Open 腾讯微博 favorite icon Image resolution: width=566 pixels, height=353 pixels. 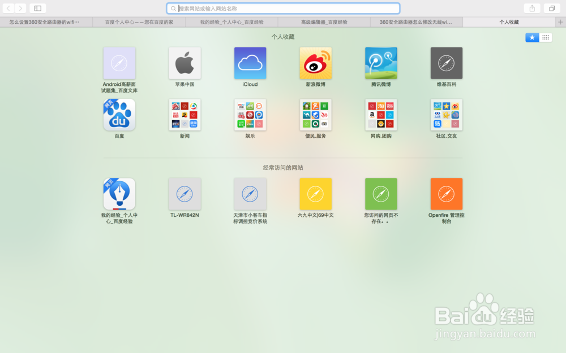[x=381, y=63]
